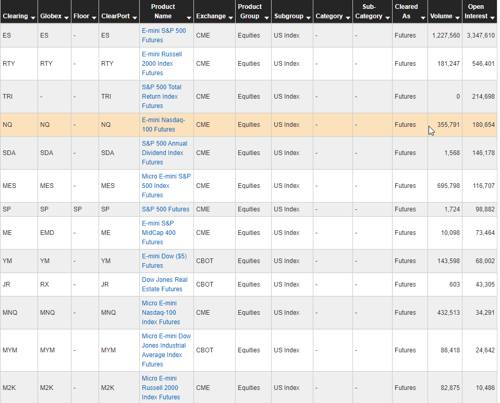Open Micro E-mini Nasdaq-100 Index Futures link
500x403 pixels.
pos(161,313)
